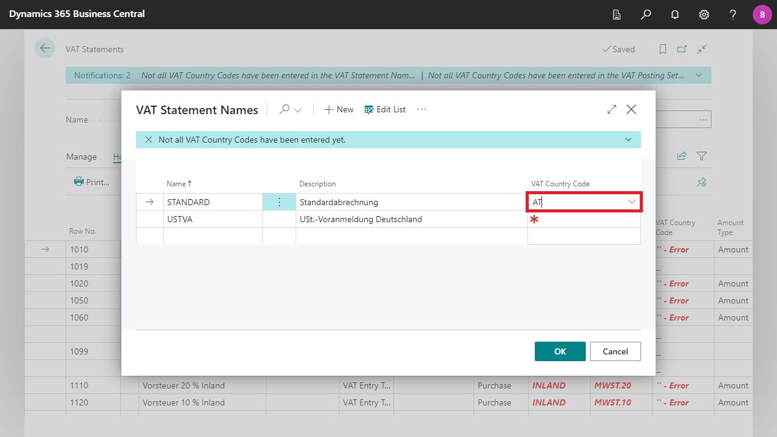Open Dynamics 365 settings gear
Image resolution: width=777 pixels, height=437 pixels.
(x=704, y=15)
